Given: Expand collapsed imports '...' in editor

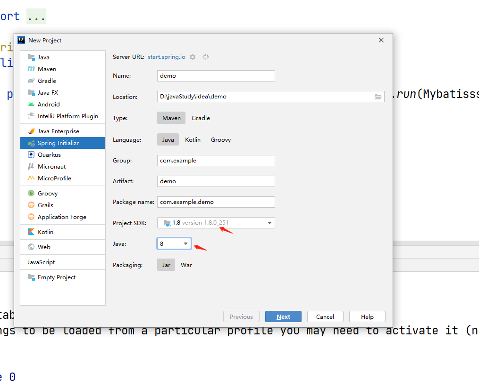Looking at the screenshot, I should click(x=36, y=16).
